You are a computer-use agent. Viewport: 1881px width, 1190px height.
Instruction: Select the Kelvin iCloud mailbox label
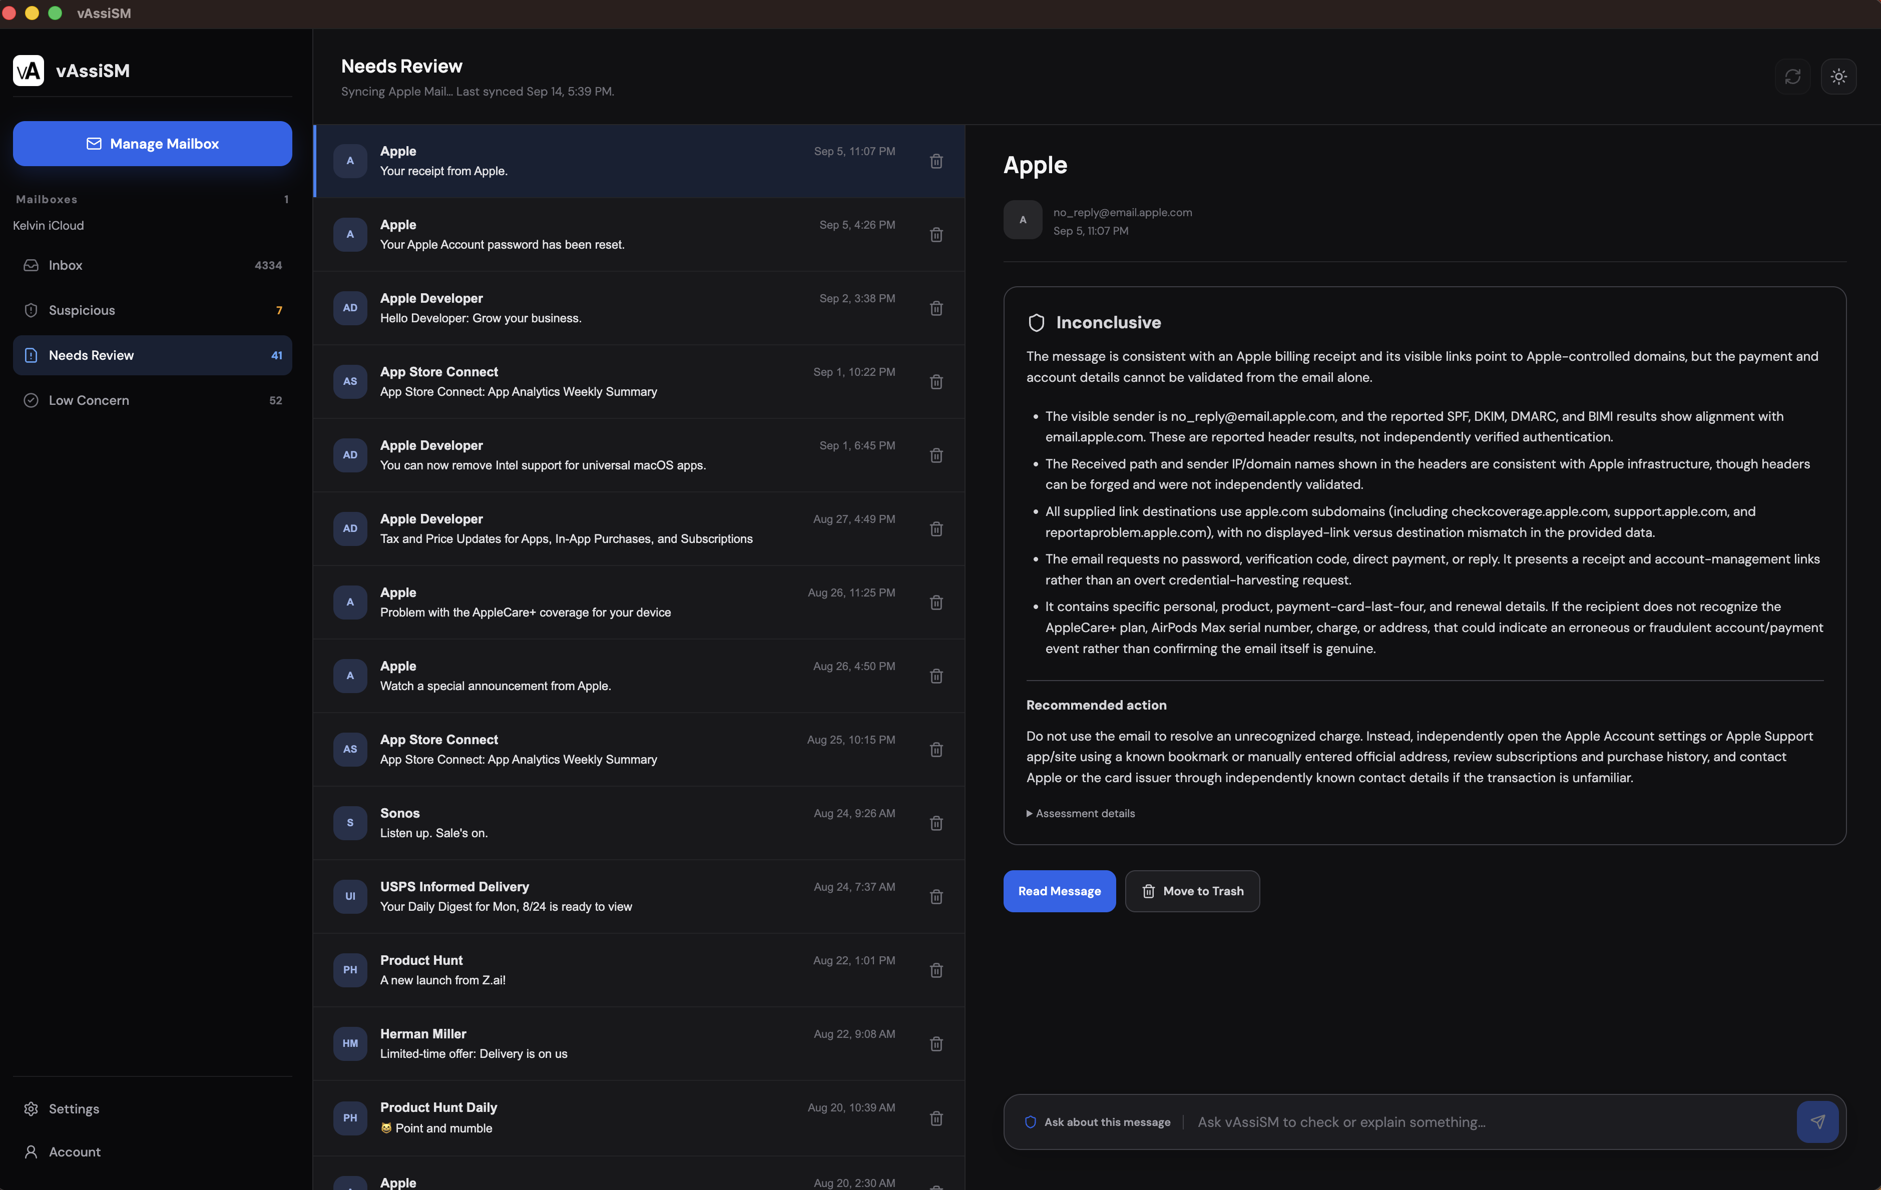pos(49,226)
